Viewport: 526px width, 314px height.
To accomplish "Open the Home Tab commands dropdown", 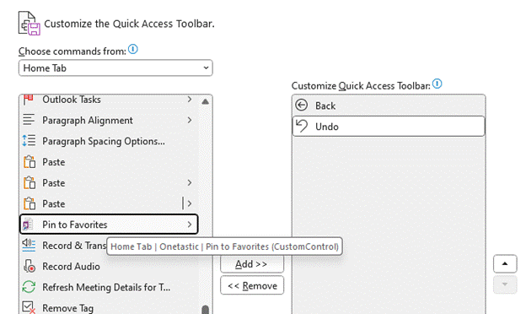I will point(115,68).
